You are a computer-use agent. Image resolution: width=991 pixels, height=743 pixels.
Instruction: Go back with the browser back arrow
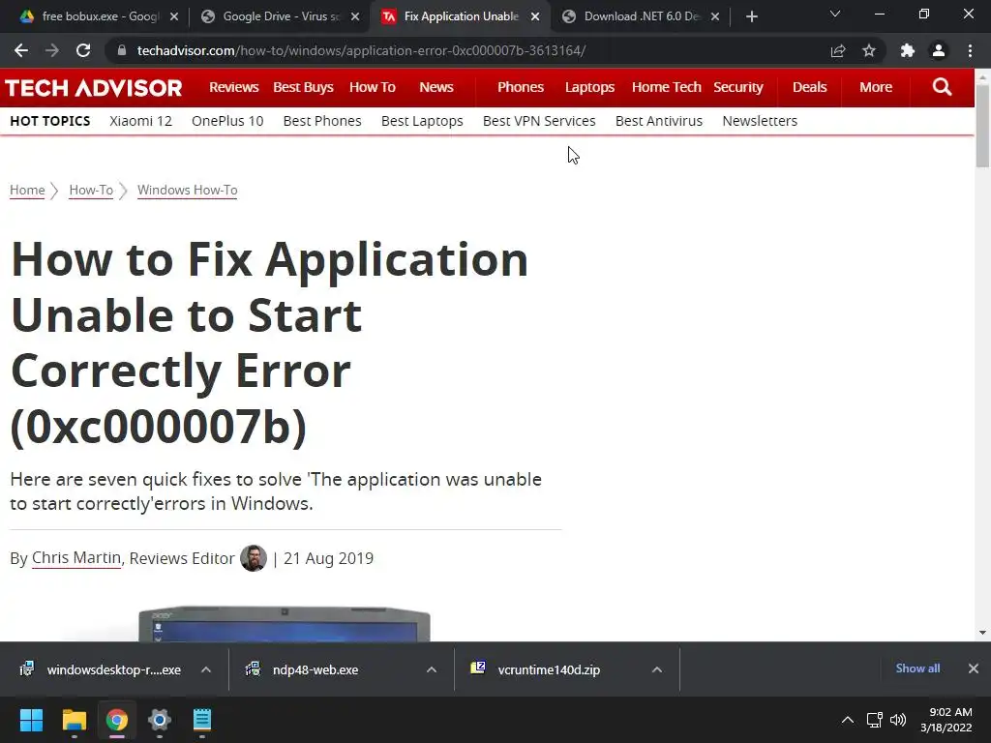tap(21, 50)
